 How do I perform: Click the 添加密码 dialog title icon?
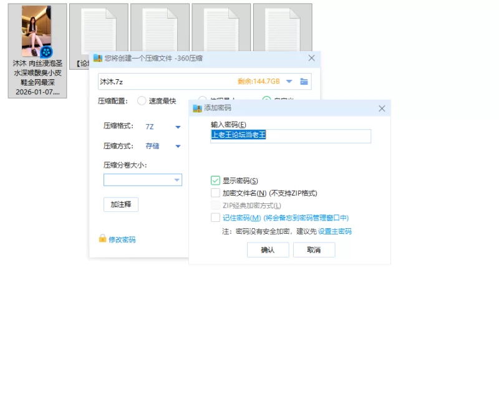click(197, 108)
